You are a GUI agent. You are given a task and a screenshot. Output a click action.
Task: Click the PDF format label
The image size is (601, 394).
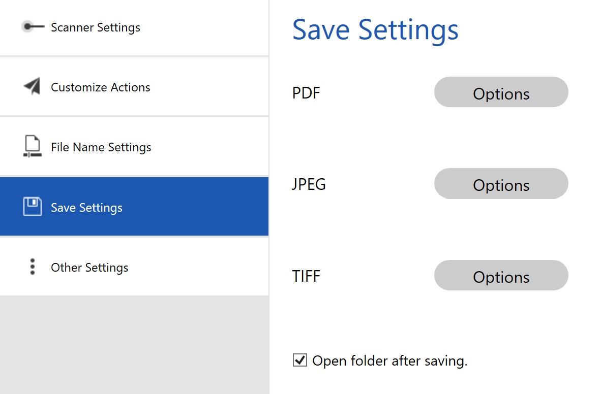pyautogui.click(x=306, y=93)
